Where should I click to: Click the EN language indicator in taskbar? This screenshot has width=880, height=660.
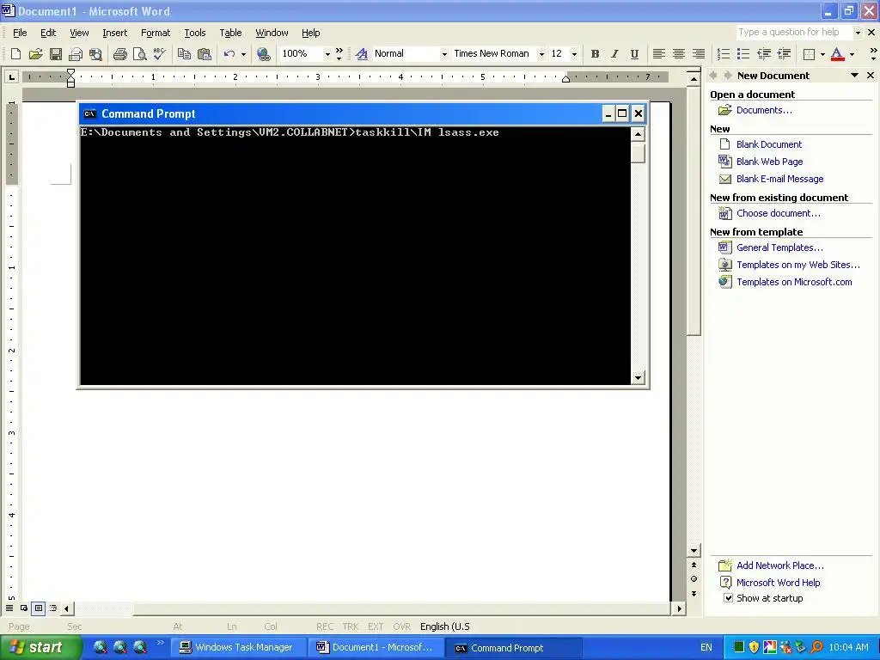pos(706,648)
